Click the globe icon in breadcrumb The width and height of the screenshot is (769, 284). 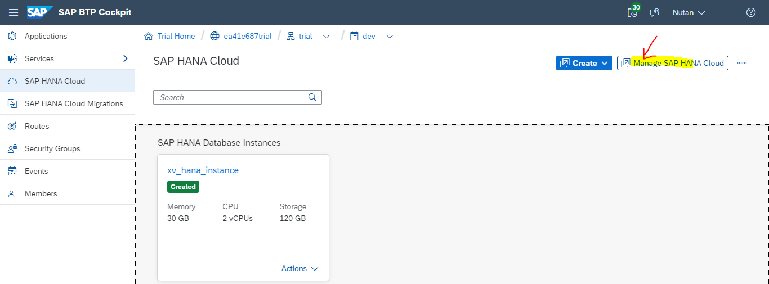pyautogui.click(x=214, y=36)
